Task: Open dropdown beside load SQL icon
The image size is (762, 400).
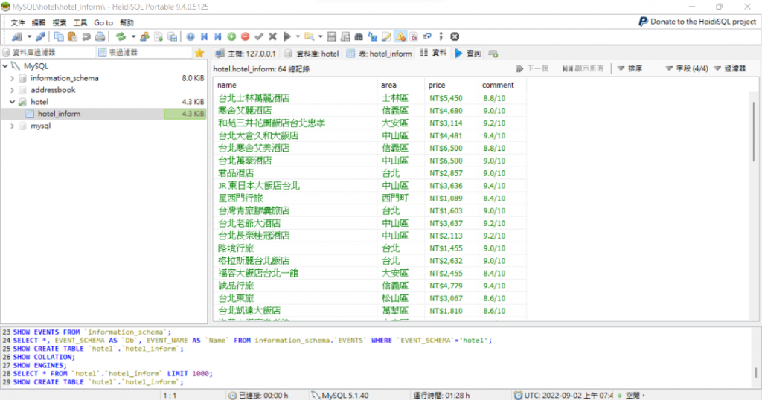Action: pyautogui.click(x=320, y=37)
